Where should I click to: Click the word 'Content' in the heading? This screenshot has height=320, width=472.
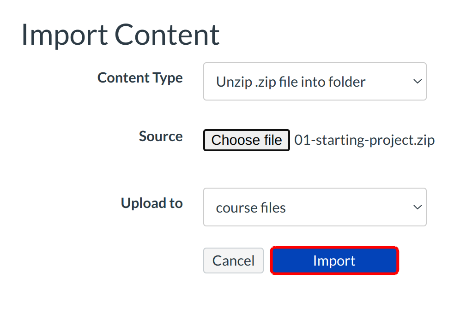click(167, 35)
